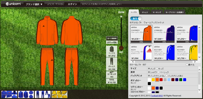The image size is (203, 99).
Task: Pick the black 3-stripe color swatch
Action: tap(157, 92)
